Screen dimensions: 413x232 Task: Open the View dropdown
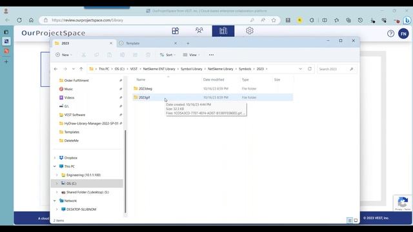point(191,55)
